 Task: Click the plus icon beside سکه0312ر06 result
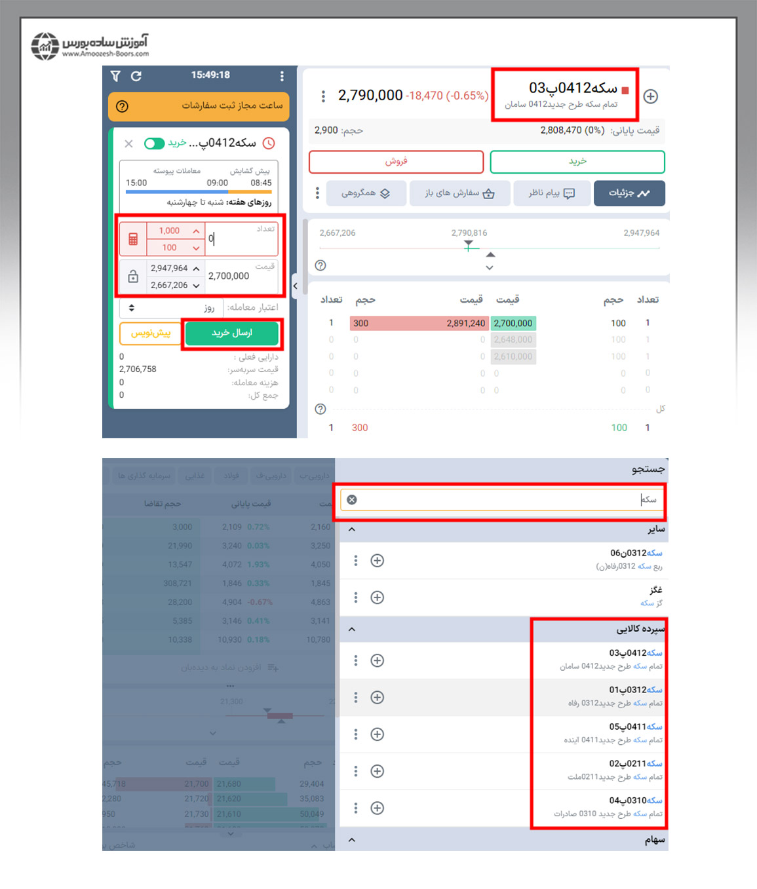[x=377, y=561]
